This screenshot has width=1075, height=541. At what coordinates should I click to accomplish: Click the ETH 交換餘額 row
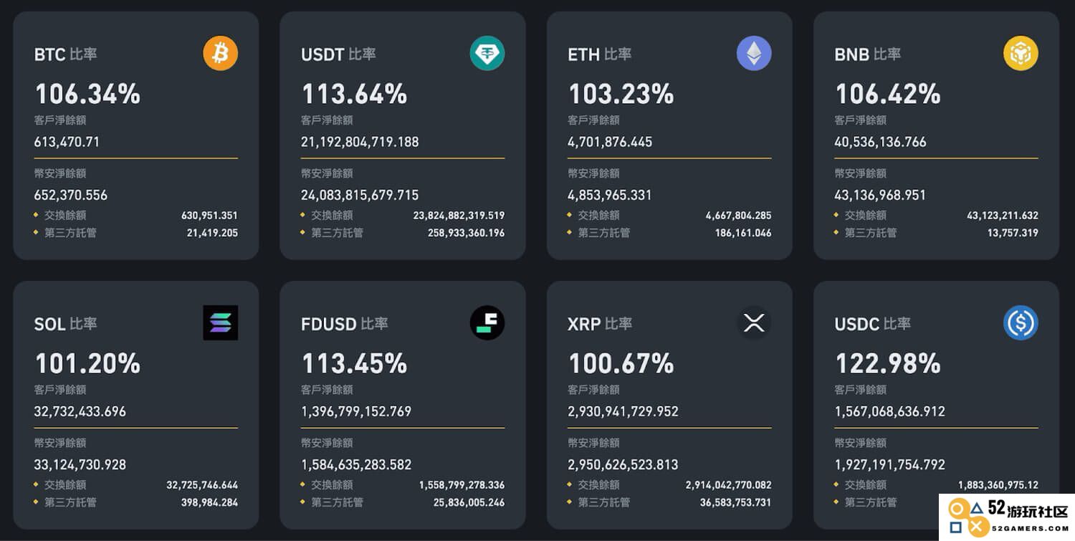(x=669, y=215)
